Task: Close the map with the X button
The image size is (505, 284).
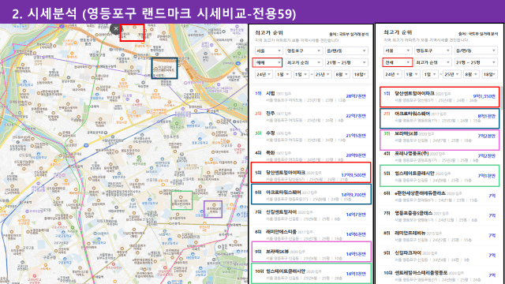Action: (x=115, y=28)
